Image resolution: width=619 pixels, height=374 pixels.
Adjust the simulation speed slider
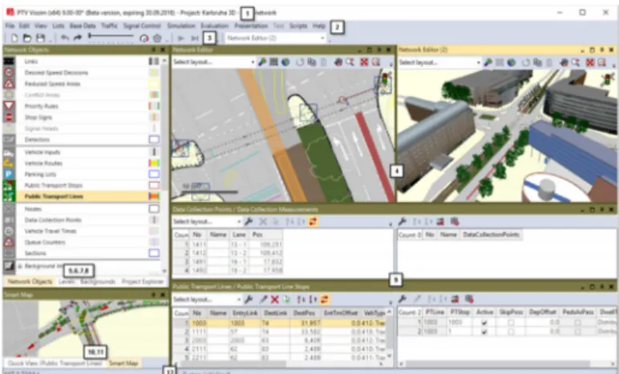(111, 36)
